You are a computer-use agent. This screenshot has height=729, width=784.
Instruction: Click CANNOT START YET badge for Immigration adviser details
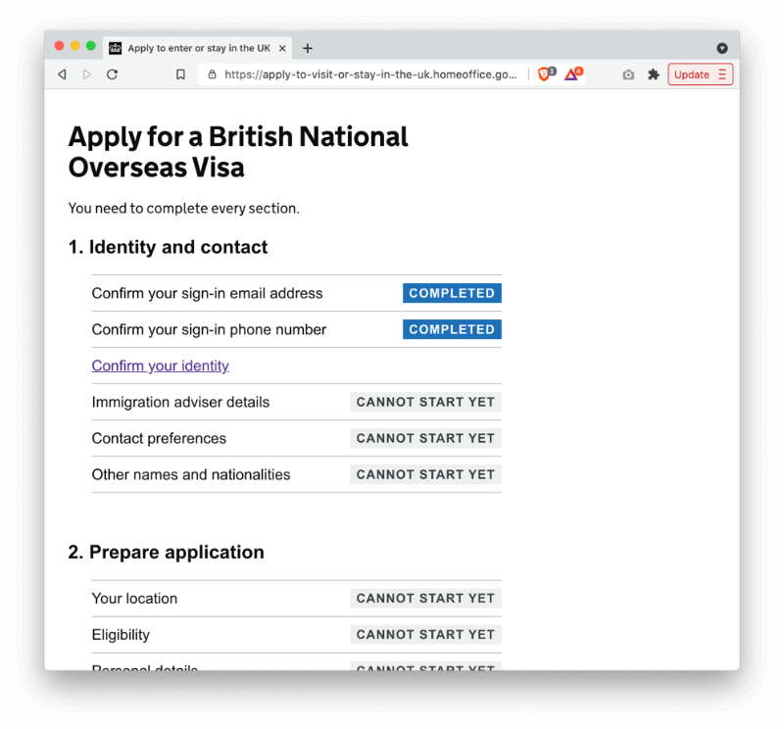point(425,402)
